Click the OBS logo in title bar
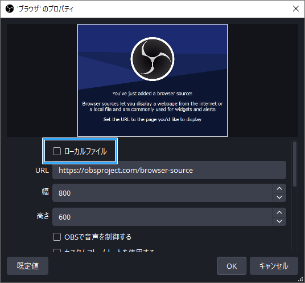 point(10,9)
